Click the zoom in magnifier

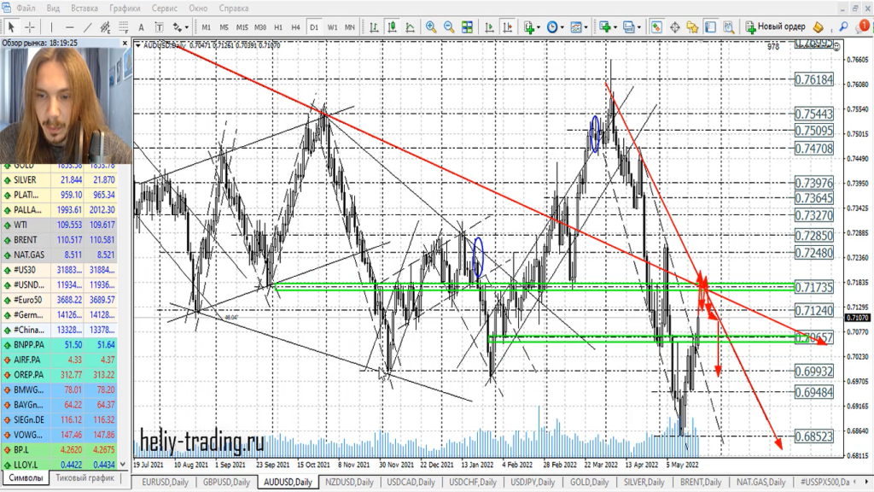(x=431, y=27)
